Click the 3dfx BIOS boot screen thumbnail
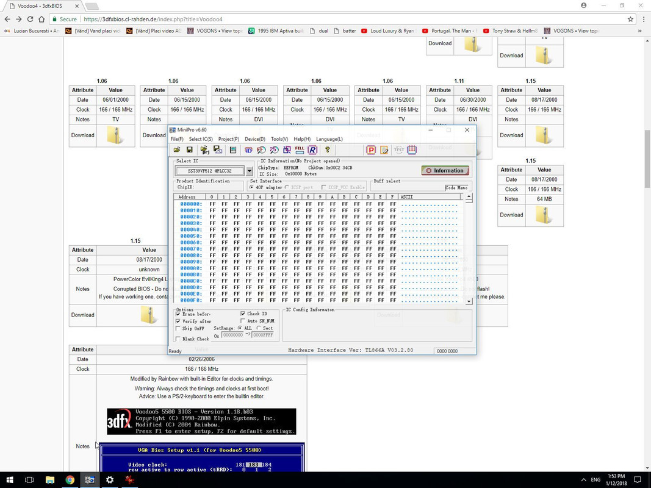651x488 pixels. click(201, 422)
